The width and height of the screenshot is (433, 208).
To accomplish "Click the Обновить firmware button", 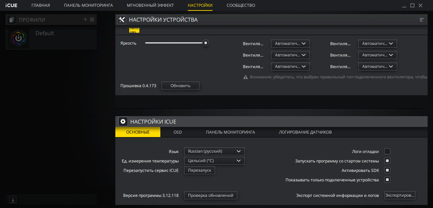I will pyautogui.click(x=180, y=86).
